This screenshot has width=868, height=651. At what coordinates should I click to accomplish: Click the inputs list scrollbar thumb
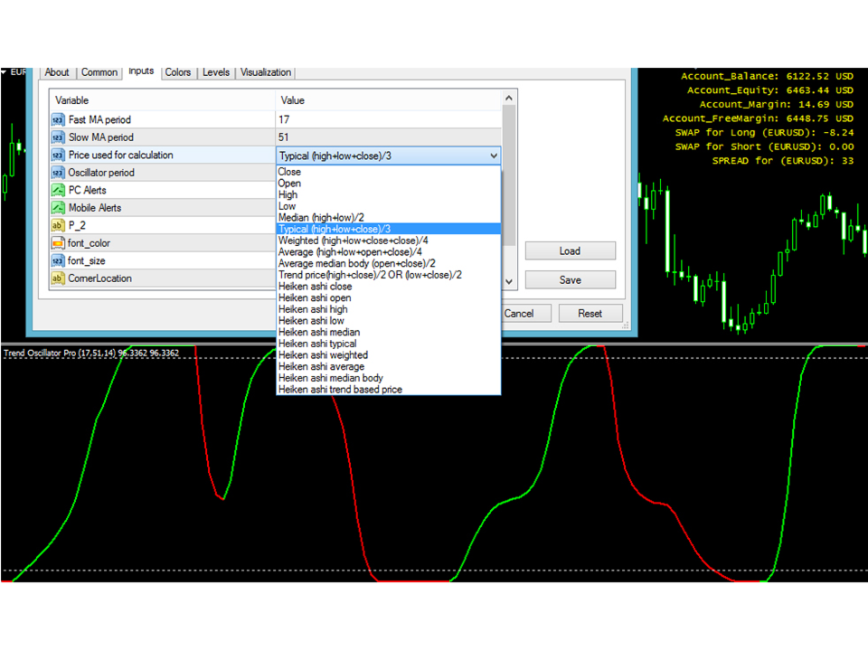coord(509,175)
